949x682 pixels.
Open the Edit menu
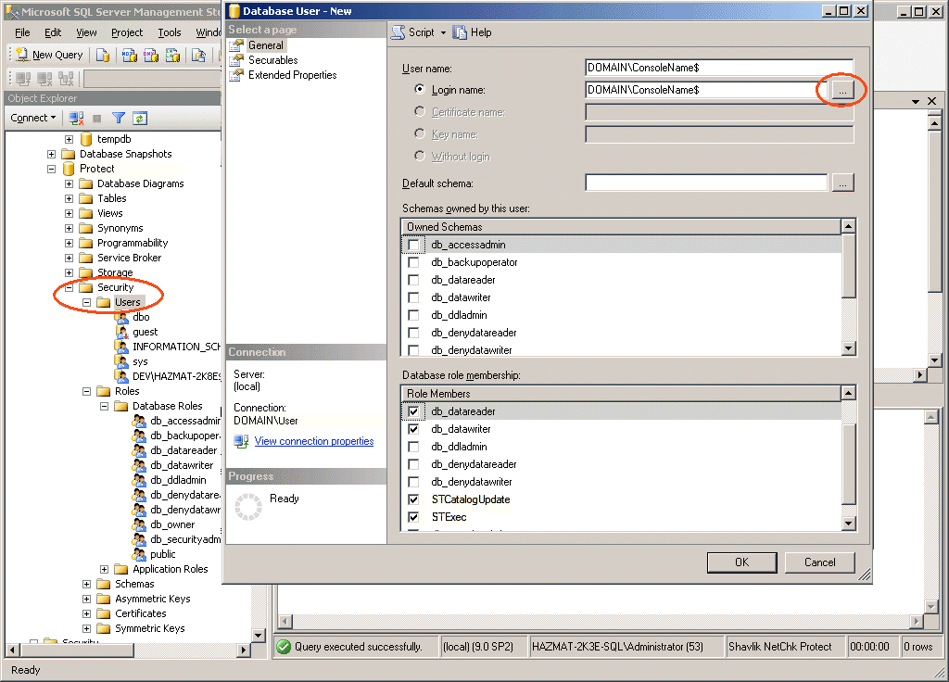coord(53,32)
